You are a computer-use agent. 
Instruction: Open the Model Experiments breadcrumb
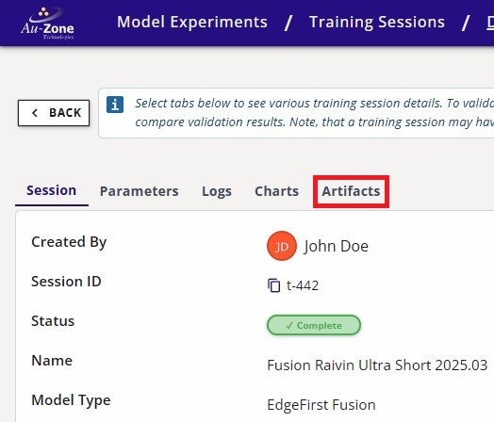pos(192,22)
